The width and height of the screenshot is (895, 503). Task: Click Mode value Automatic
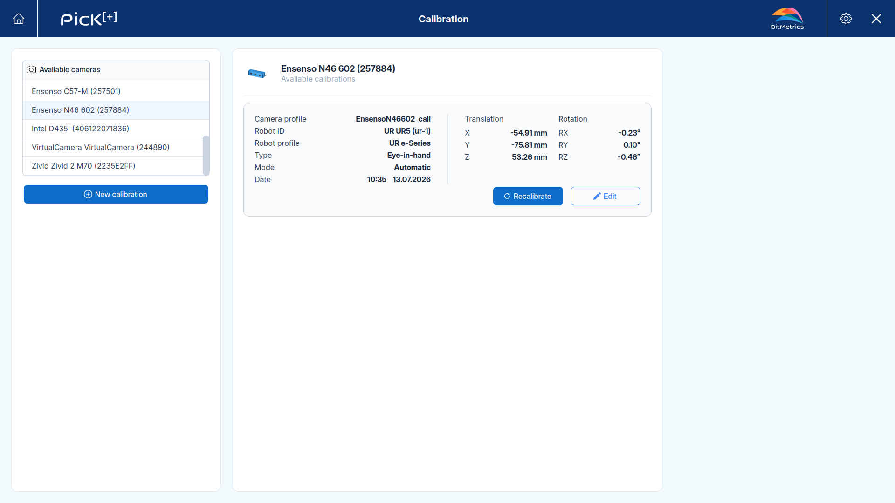[413, 167]
